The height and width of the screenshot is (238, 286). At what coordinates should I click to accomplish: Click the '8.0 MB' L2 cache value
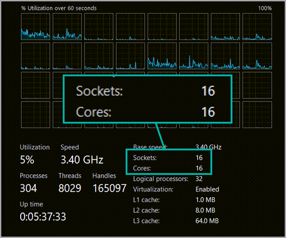click(x=205, y=210)
